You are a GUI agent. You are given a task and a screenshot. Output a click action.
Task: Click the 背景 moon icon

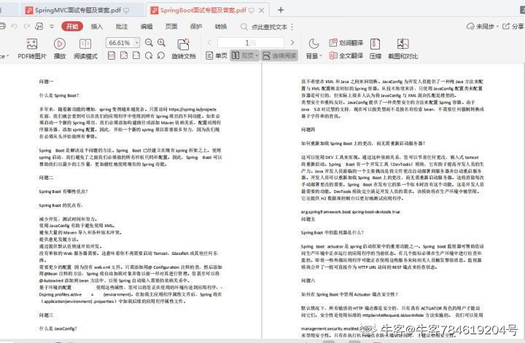314,44
